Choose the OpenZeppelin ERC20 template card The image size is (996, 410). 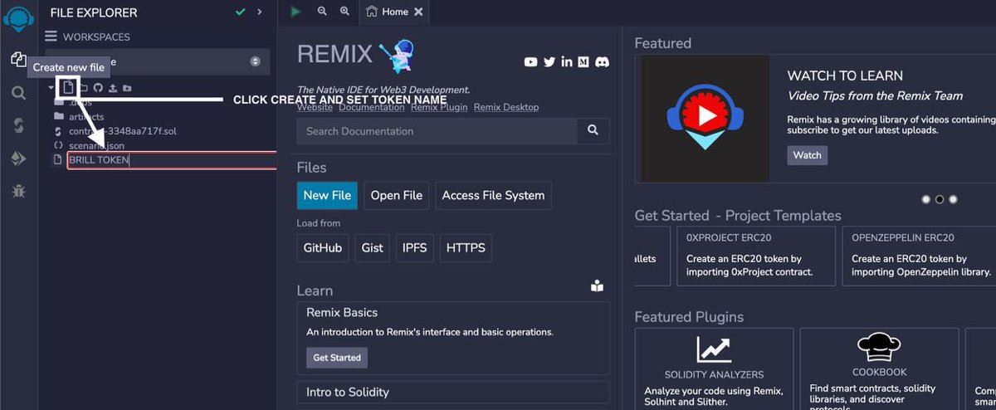[919, 256]
